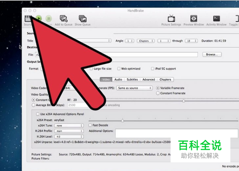Click the Picture Settings source summary text
The image size is (239, 171).
point(115,154)
